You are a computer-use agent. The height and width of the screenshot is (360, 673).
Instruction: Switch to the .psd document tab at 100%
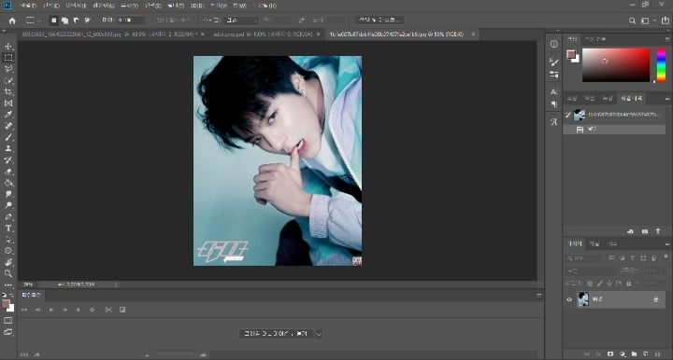click(x=263, y=35)
